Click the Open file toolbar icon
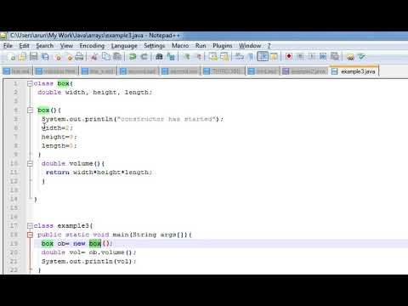Screen dimensions: 408x306 click(x=22, y=57)
